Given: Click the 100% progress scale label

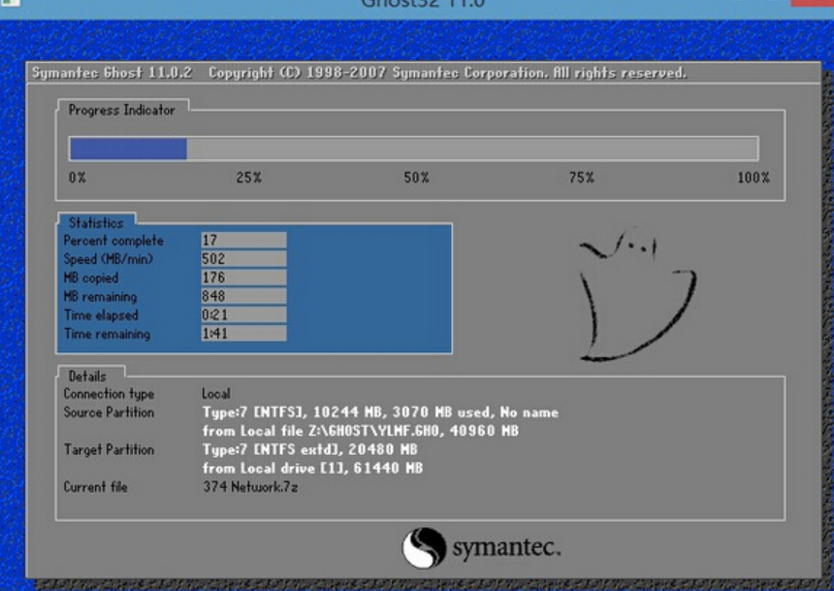Looking at the screenshot, I should coord(754,178).
